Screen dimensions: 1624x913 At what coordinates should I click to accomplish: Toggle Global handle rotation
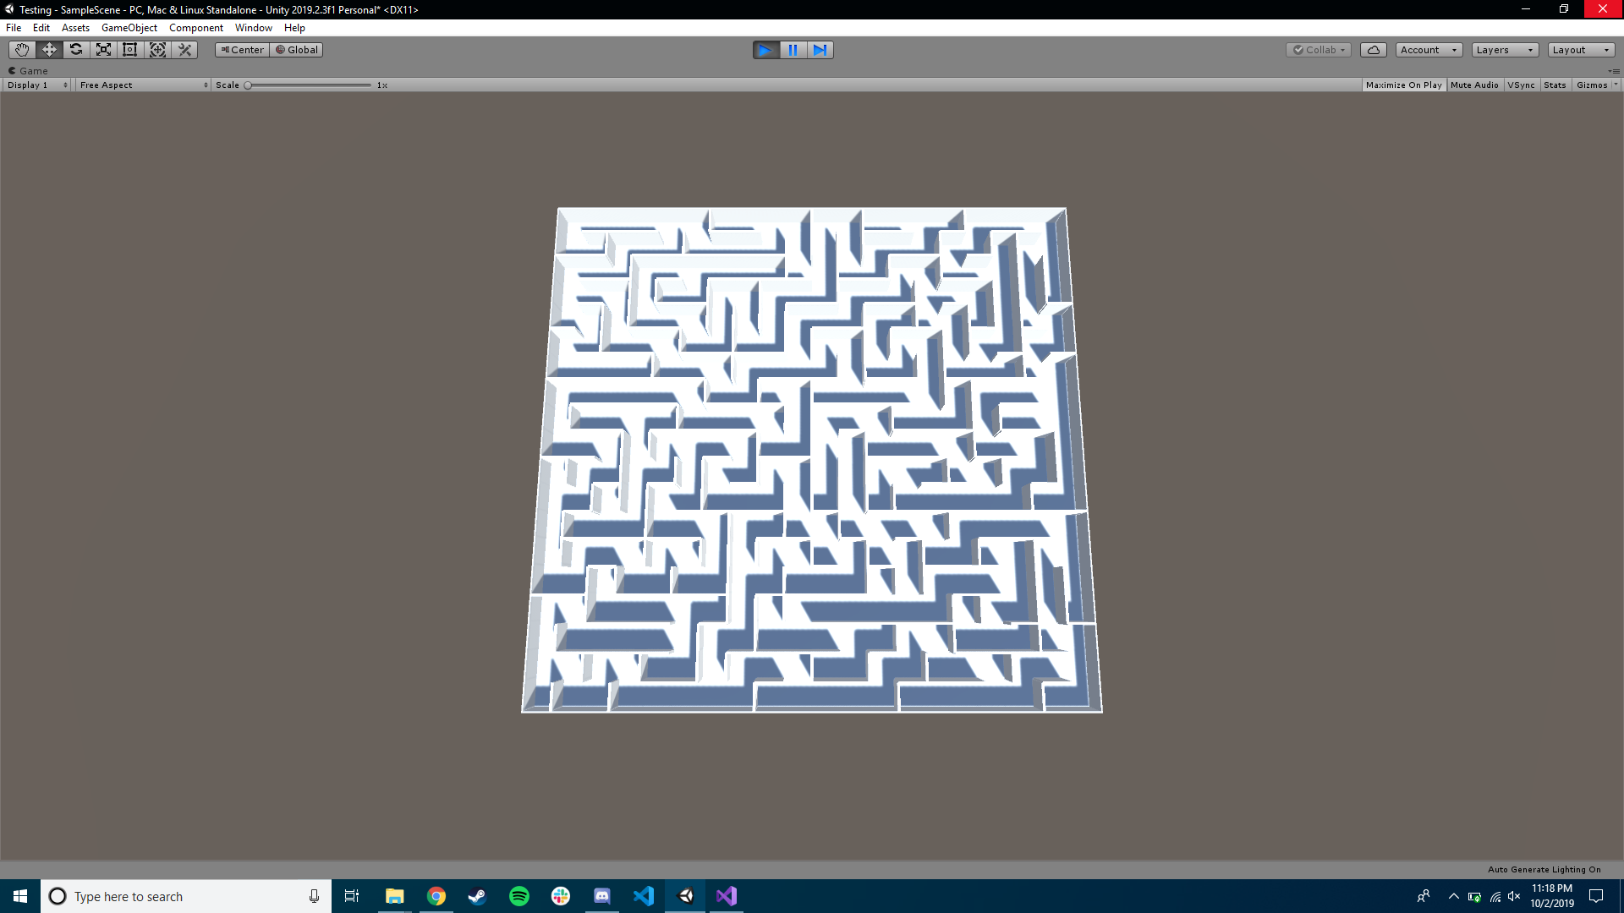point(296,50)
